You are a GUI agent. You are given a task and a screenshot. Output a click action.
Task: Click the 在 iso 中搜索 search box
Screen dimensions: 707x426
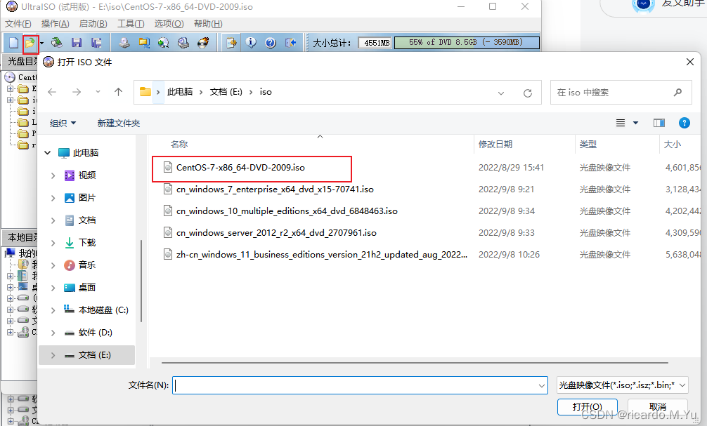(621, 93)
